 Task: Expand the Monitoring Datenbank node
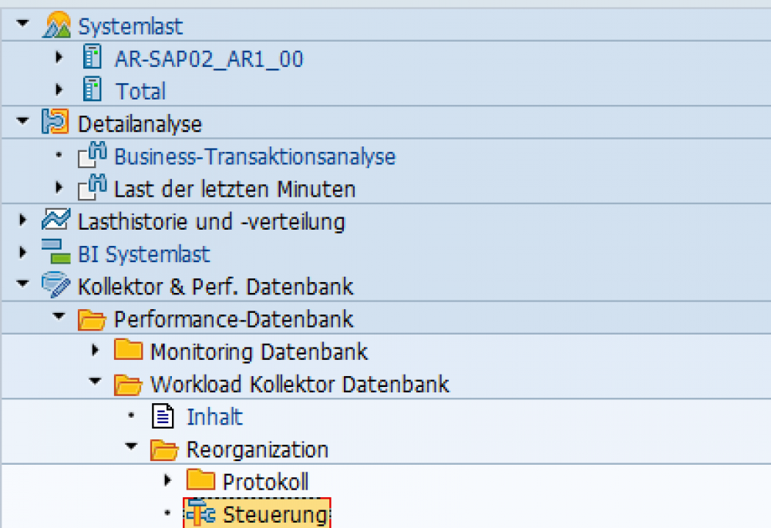point(95,351)
